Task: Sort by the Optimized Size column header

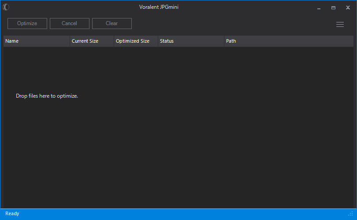Action: [x=136, y=41]
